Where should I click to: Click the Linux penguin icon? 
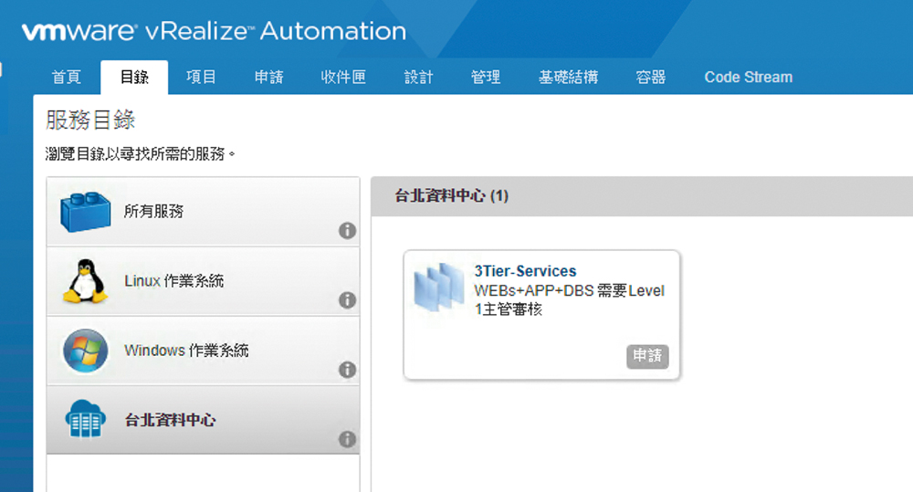click(x=85, y=281)
